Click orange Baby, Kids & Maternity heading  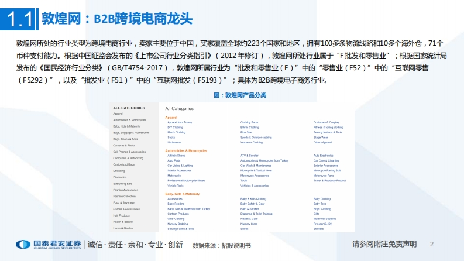183,194
